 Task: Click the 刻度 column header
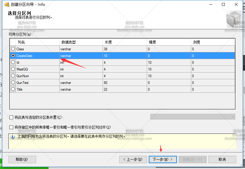(213, 42)
